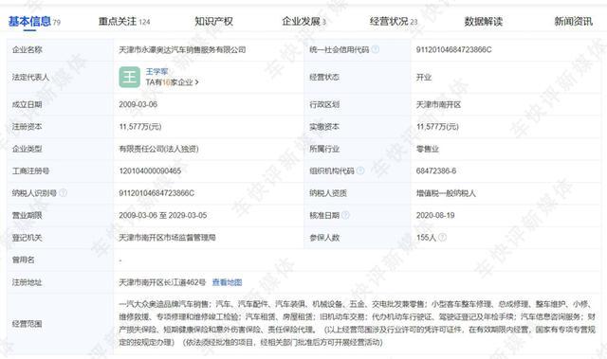Screen dimensions: 607x359
Task: Click the help icon beside 纳税人识别号
Action: (64, 192)
